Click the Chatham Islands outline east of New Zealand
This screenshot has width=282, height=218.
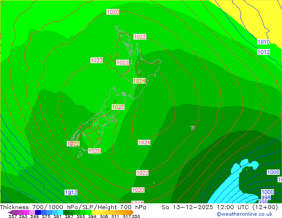[193, 128]
